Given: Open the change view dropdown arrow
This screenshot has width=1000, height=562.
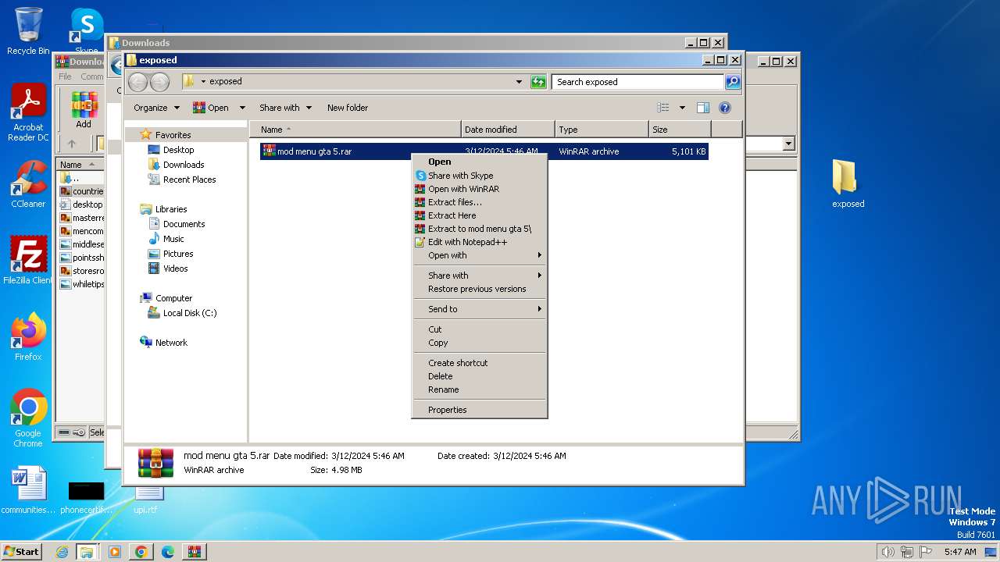Looking at the screenshot, I should pos(682,108).
